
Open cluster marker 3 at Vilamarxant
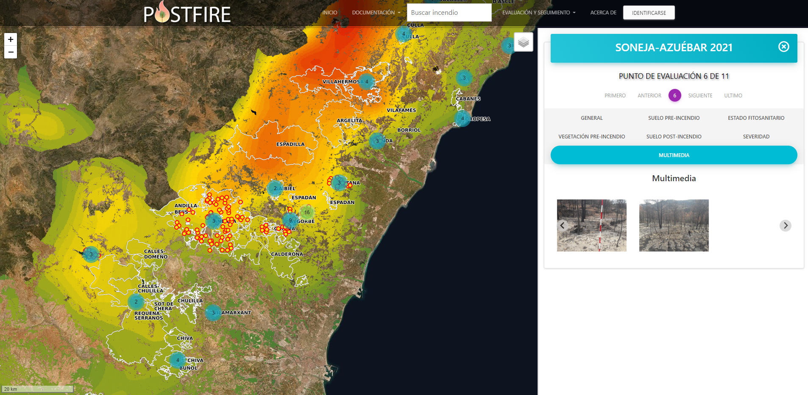(x=213, y=313)
